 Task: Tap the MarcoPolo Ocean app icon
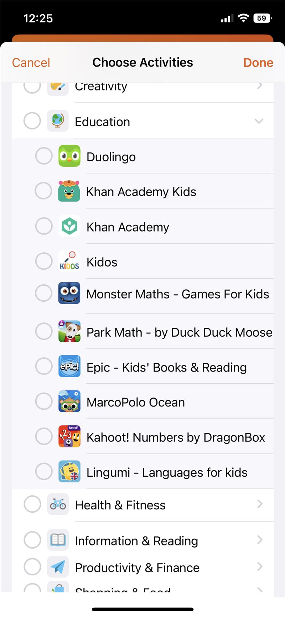[69, 401]
